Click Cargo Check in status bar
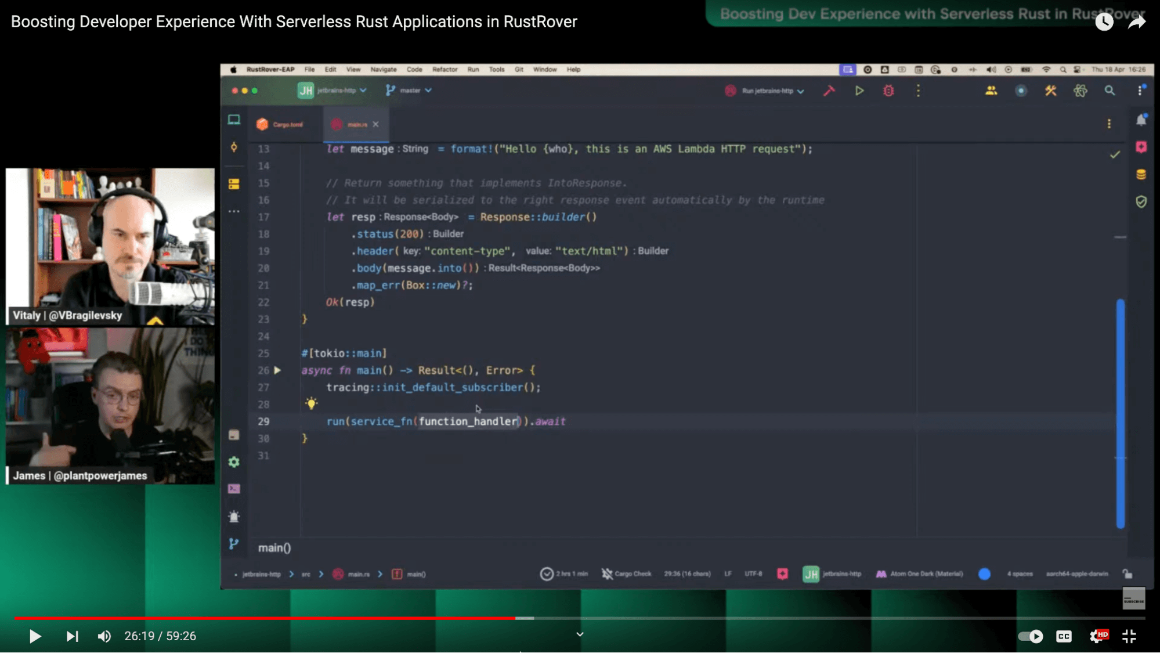 click(x=627, y=573)
